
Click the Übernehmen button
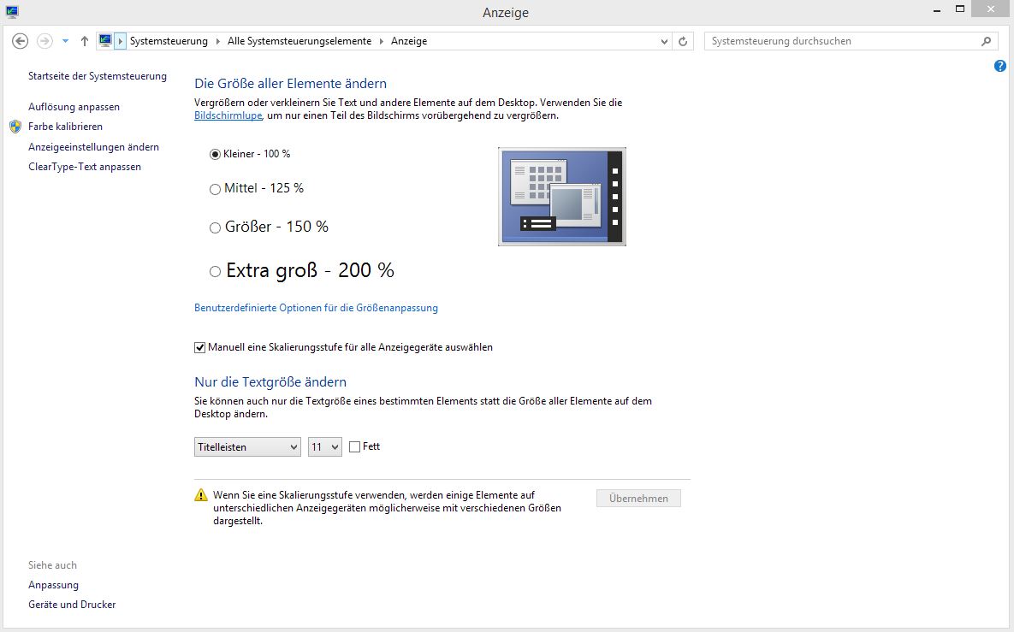click(638, 499)
